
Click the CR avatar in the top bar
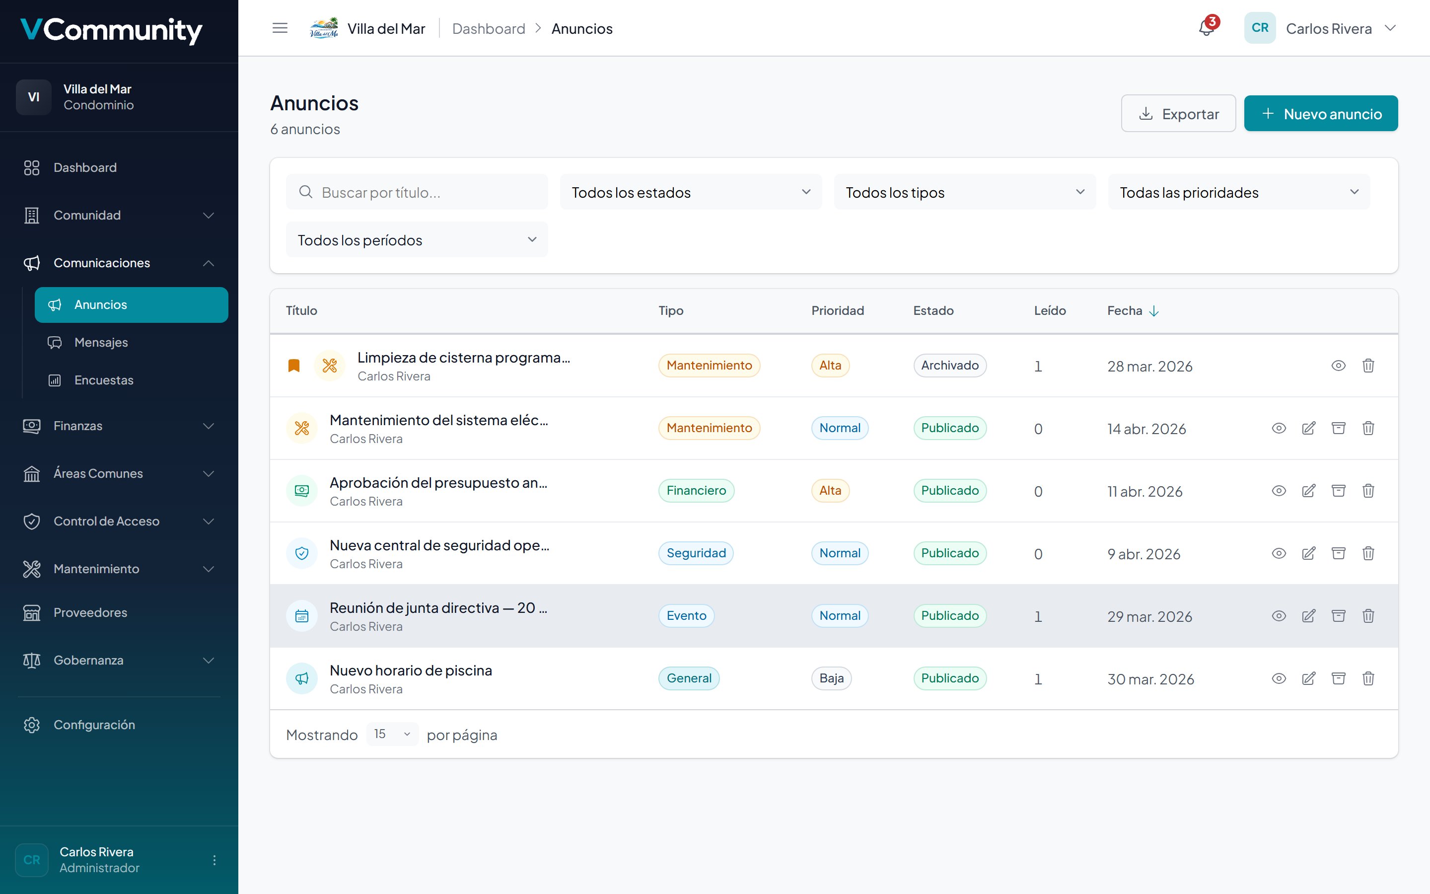(1260, 28)
